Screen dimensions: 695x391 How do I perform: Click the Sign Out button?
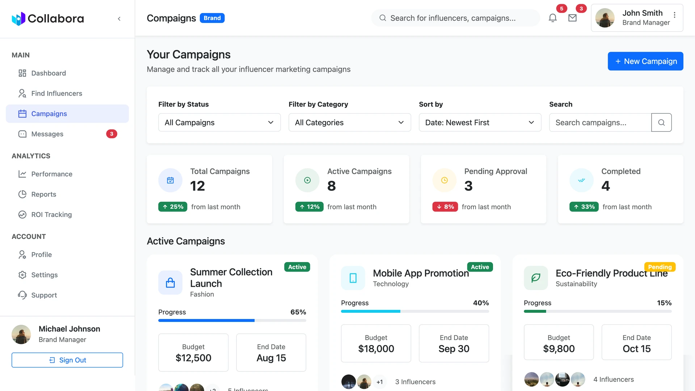coord(67,360)
